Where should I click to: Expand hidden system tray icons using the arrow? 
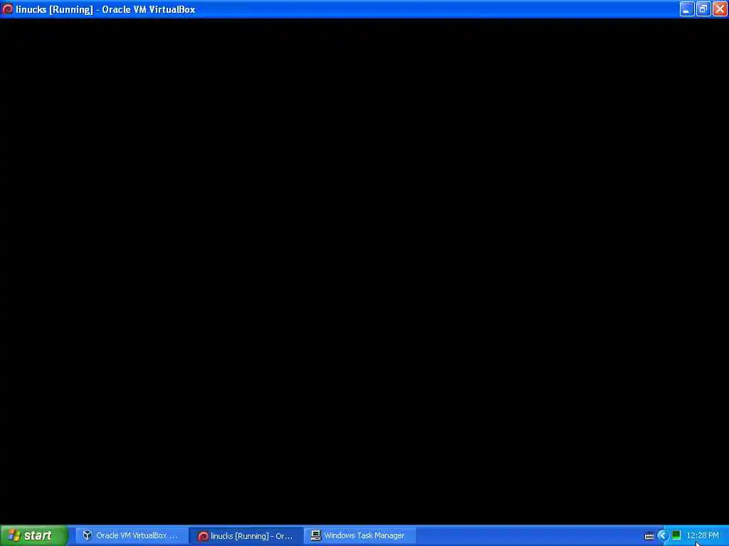pos(663,536)
